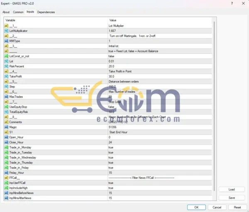Image resolution: width=249 pixels, height=212 pixels.
Task: Click the Cancel button
Action: tap(217, 207)
